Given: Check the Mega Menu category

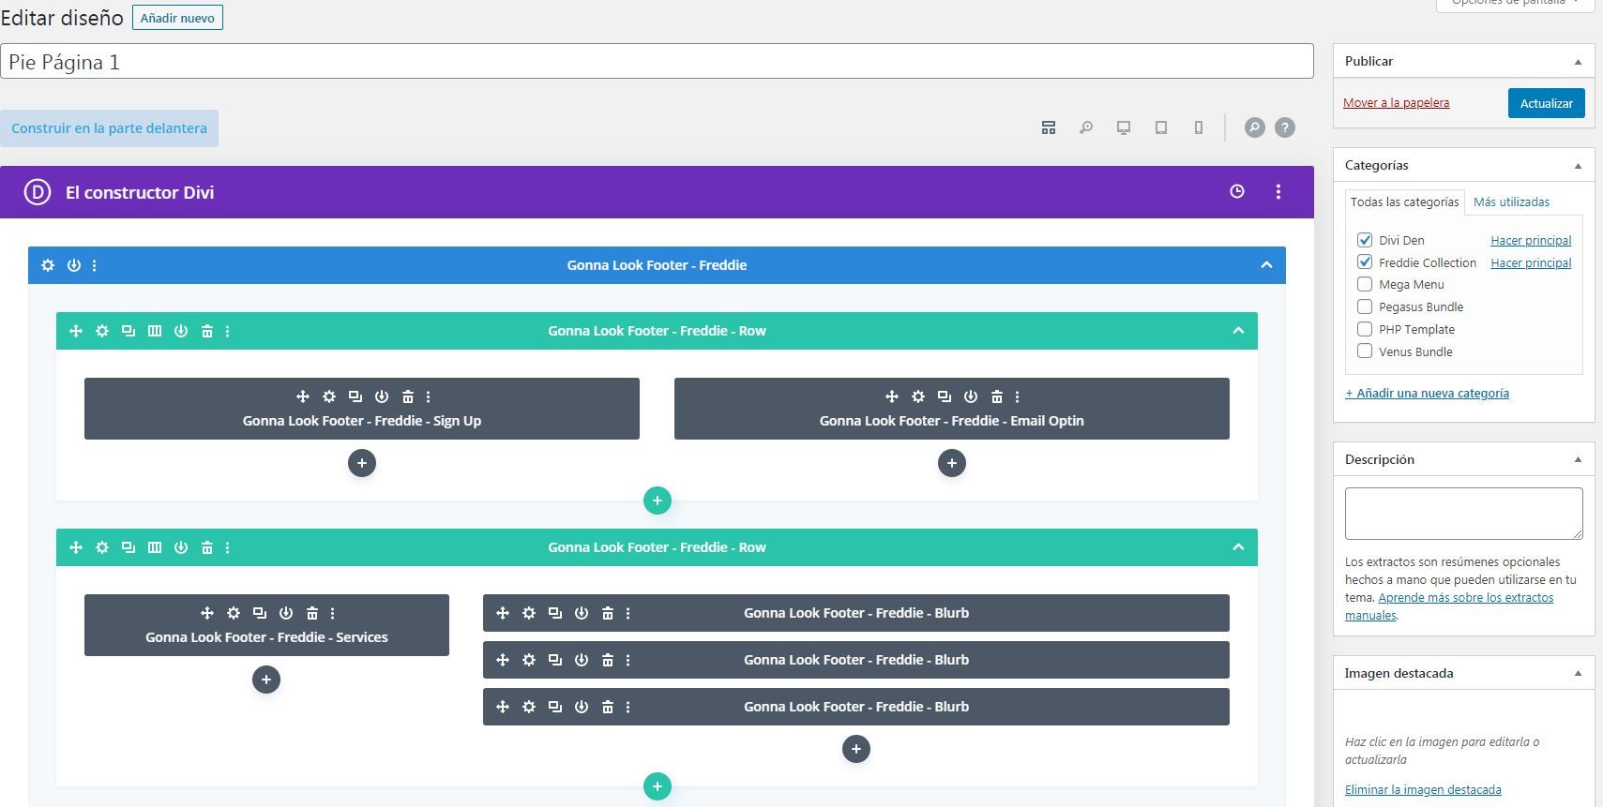Looking at the screenshot, I should point(1365,284).
